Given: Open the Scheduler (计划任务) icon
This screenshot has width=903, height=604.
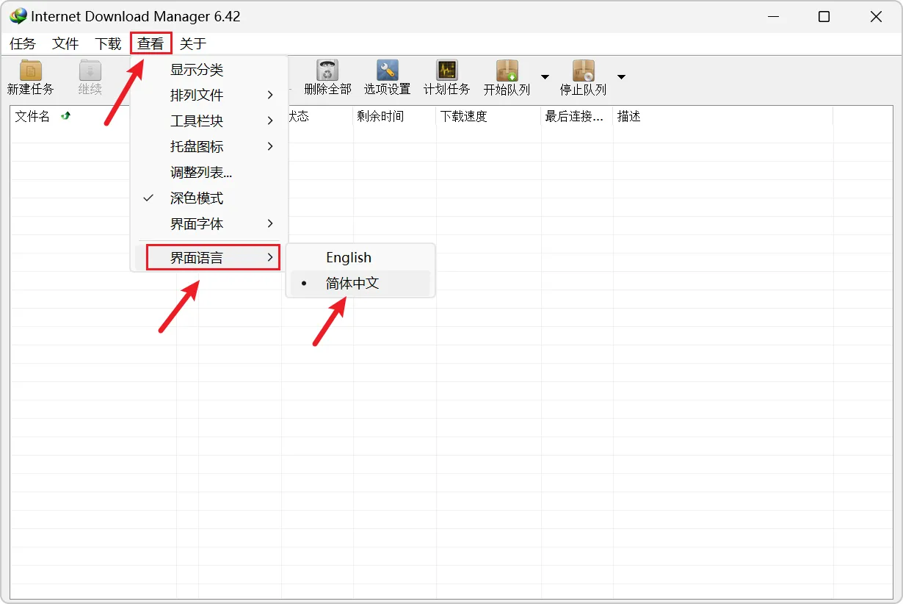Looking at the screenshot, I should (x=447, y=71).
